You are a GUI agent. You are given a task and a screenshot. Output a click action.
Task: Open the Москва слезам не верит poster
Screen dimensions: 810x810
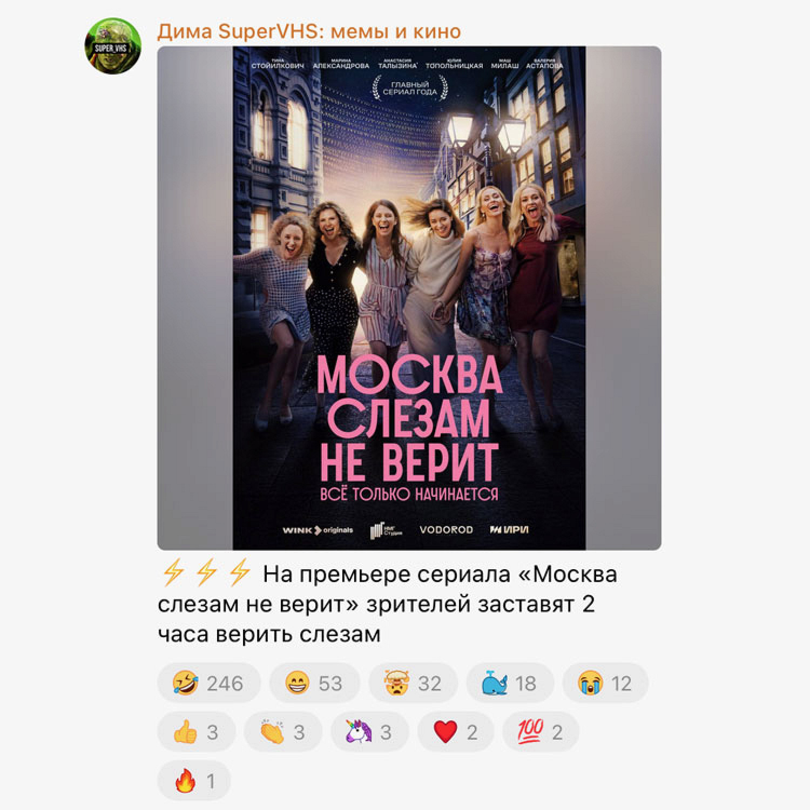point(409,298)
